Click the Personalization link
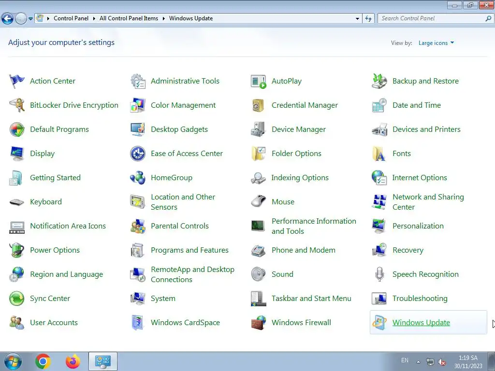This screenshot has width=495, height=371. pos(418,226)
